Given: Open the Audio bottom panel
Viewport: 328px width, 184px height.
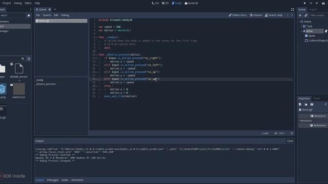Looking at the screenshot, I should coord(65,180).
